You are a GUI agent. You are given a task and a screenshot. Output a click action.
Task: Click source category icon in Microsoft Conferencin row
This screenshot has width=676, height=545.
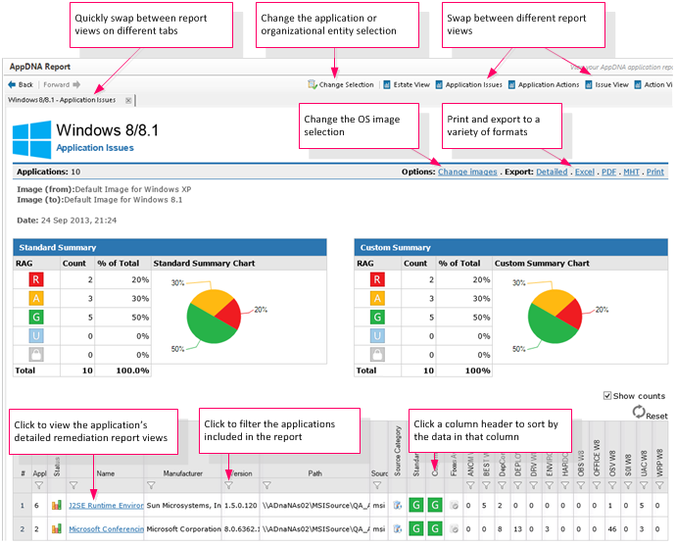pos(398,528)
